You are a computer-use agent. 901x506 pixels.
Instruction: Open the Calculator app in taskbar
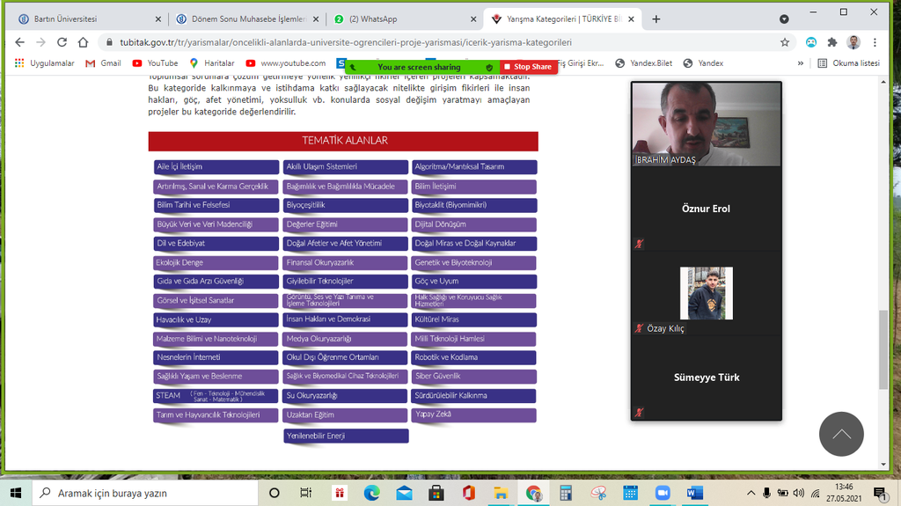[566, 493]
